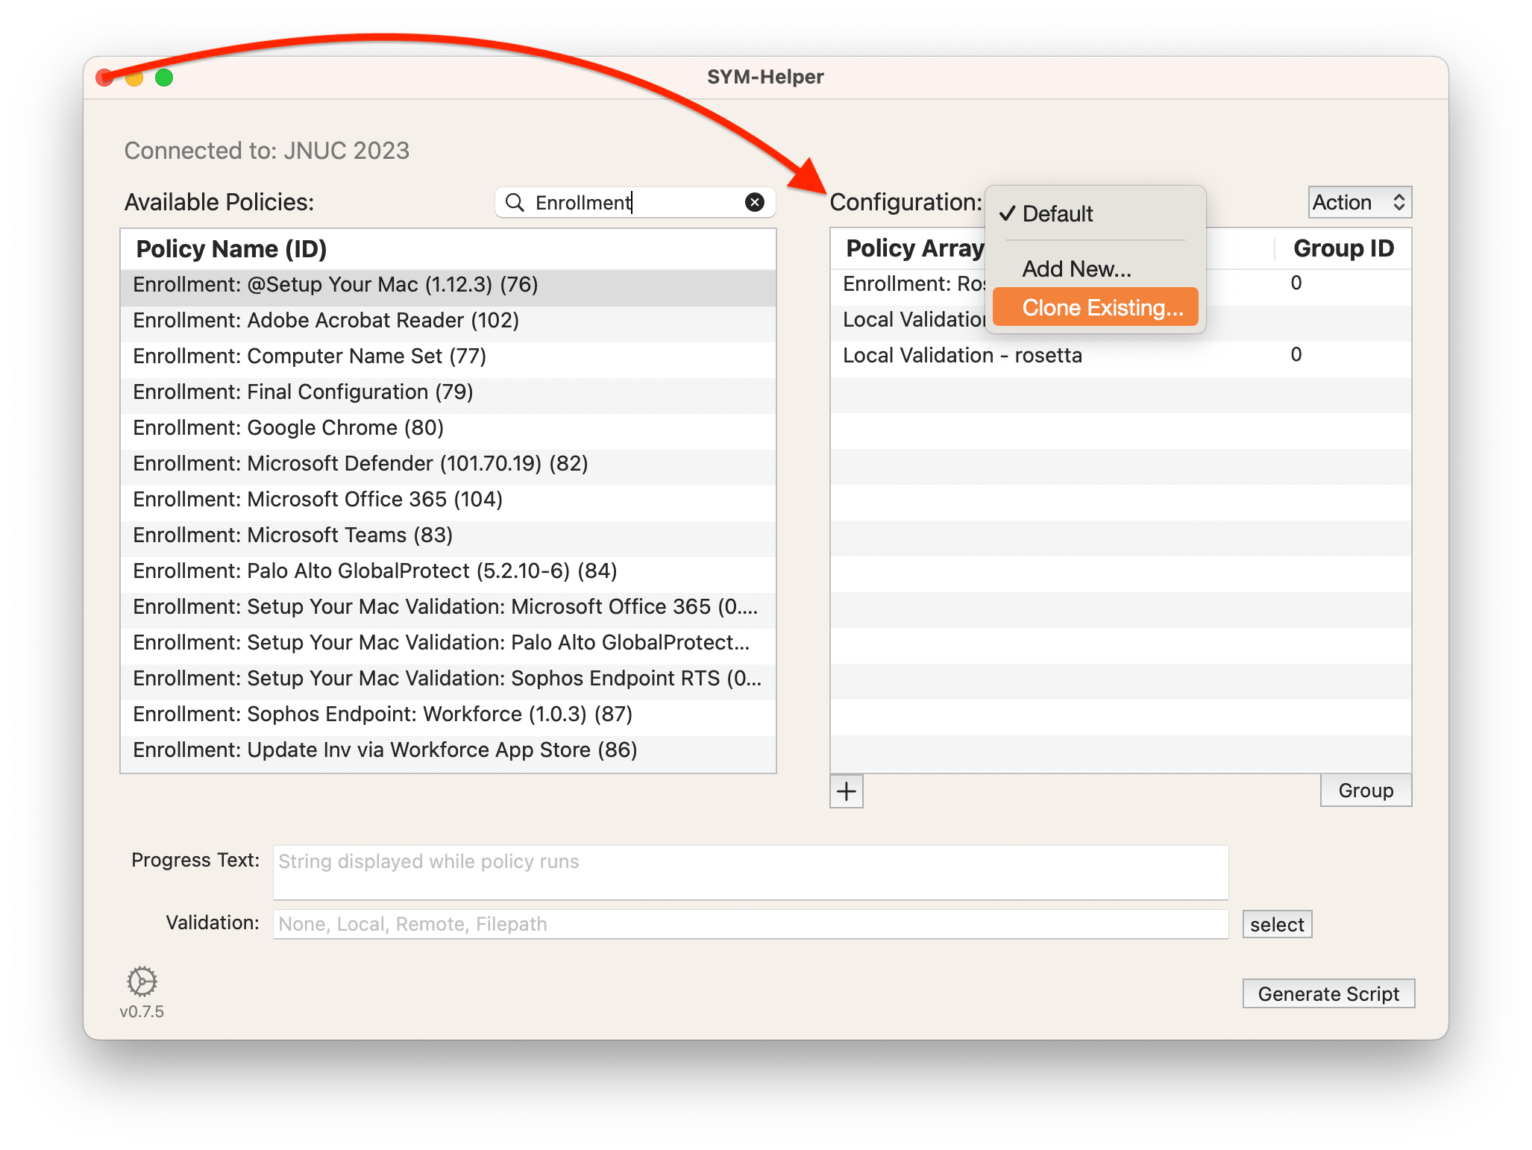Choose Add New… from the configuration menu

(x=1076, y=268)
